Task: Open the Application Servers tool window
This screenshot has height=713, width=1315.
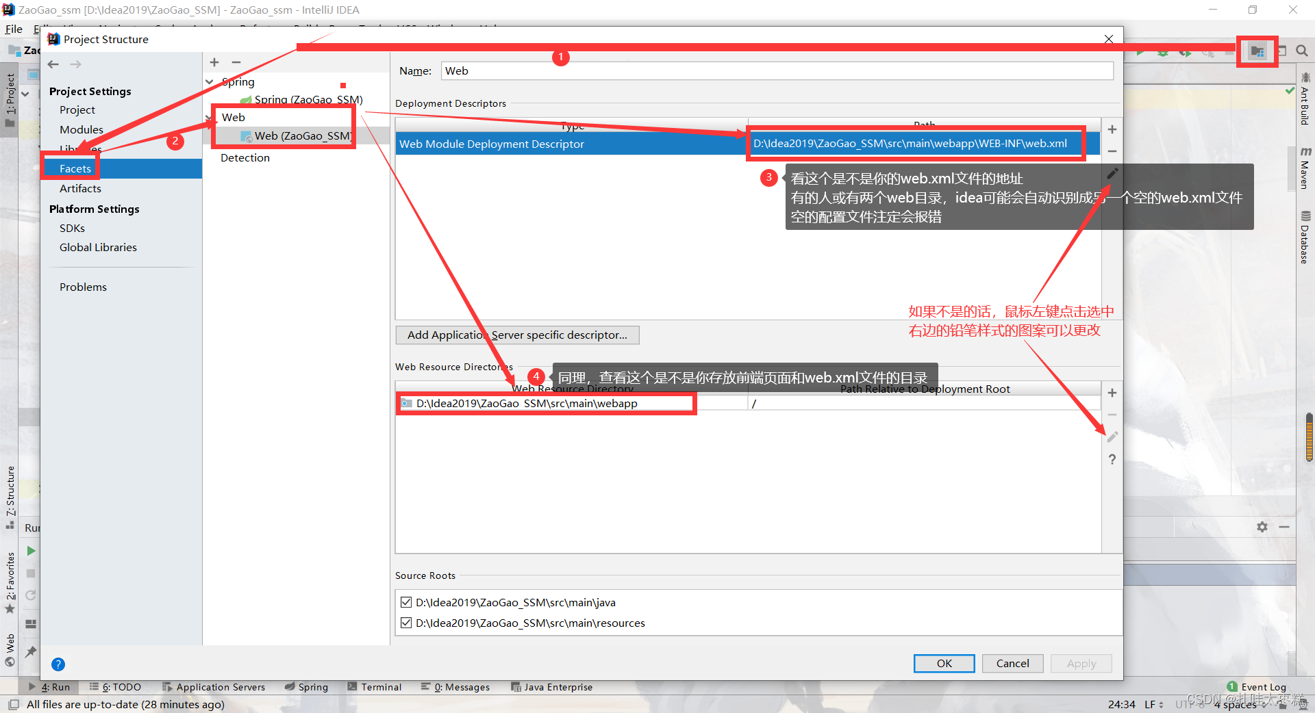Action: (x=214, y=687)
